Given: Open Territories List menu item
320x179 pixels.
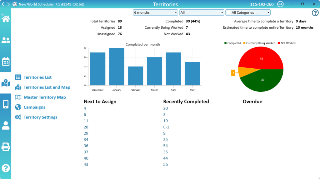Looking at the screenshot, I should pyautogui.click(x=37, y=77).
